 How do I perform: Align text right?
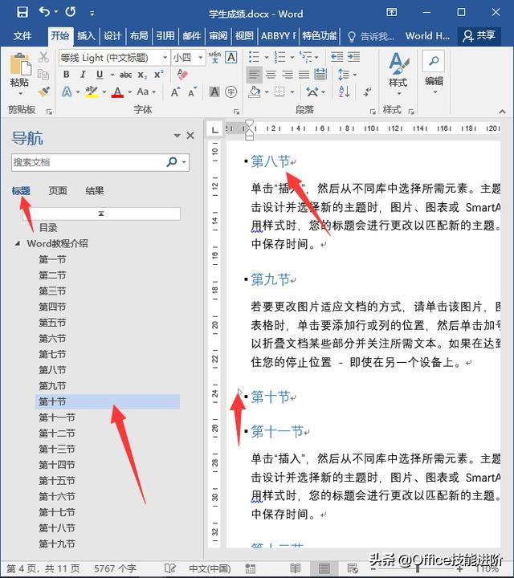click(288, 75)
